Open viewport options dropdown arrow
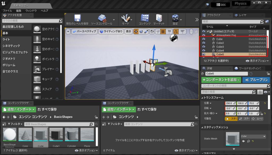This screenshot has width=272, height=155. [68, 32]
